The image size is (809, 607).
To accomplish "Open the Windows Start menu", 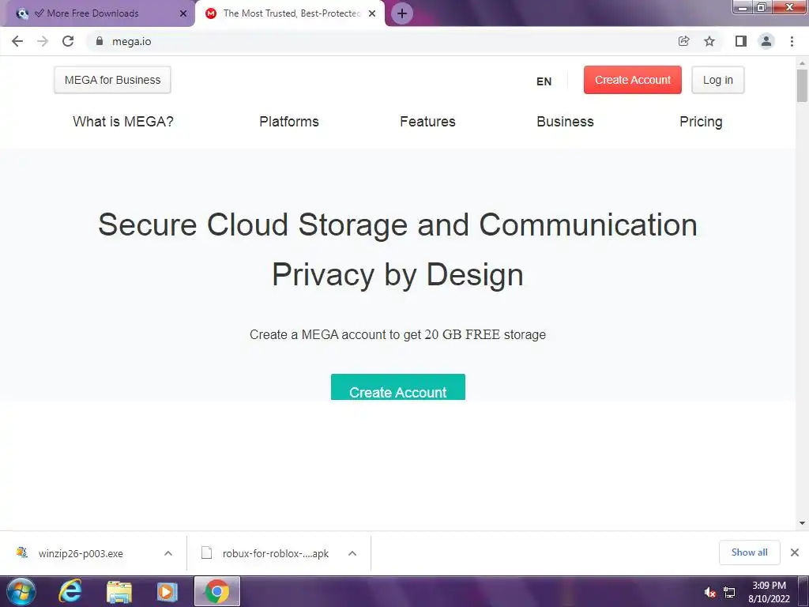I will pyautogui.click(x=21, y=591).
